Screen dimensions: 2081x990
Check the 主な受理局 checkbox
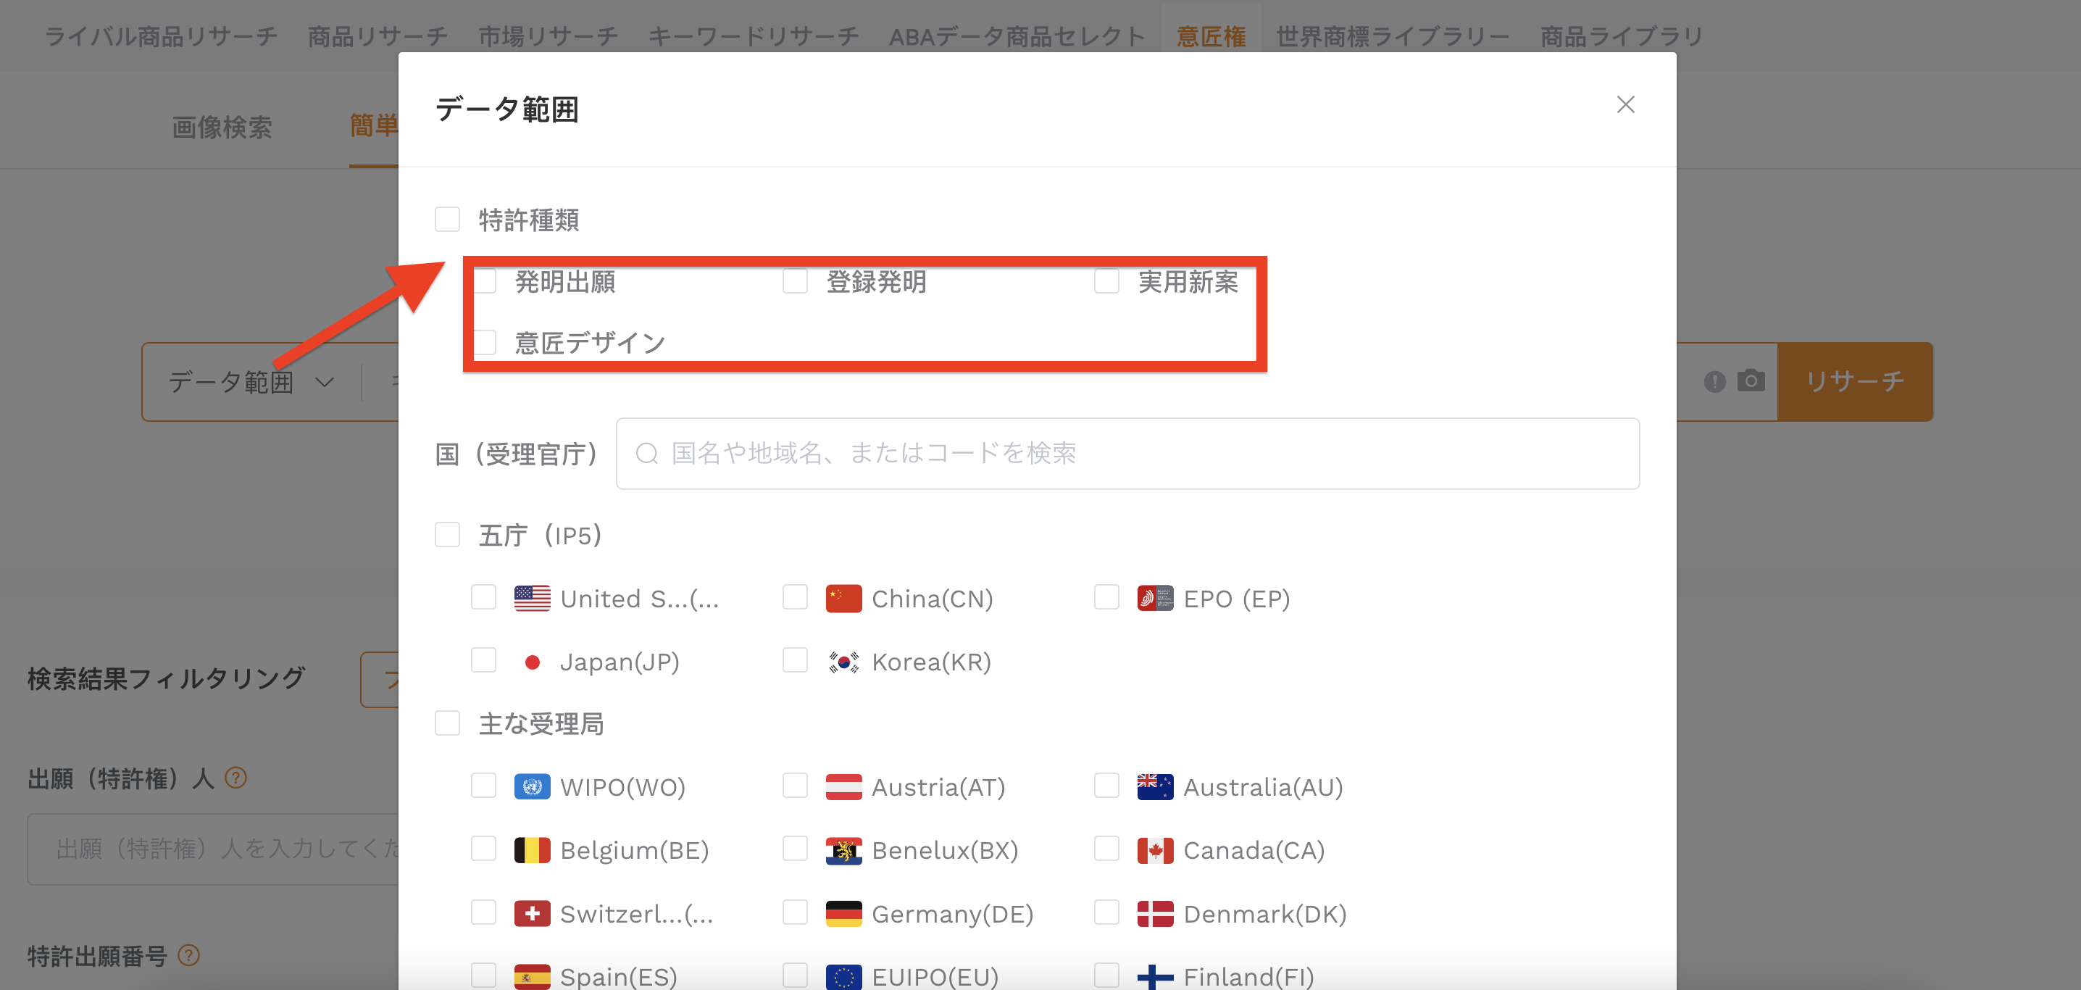click(x=447, y=723)
